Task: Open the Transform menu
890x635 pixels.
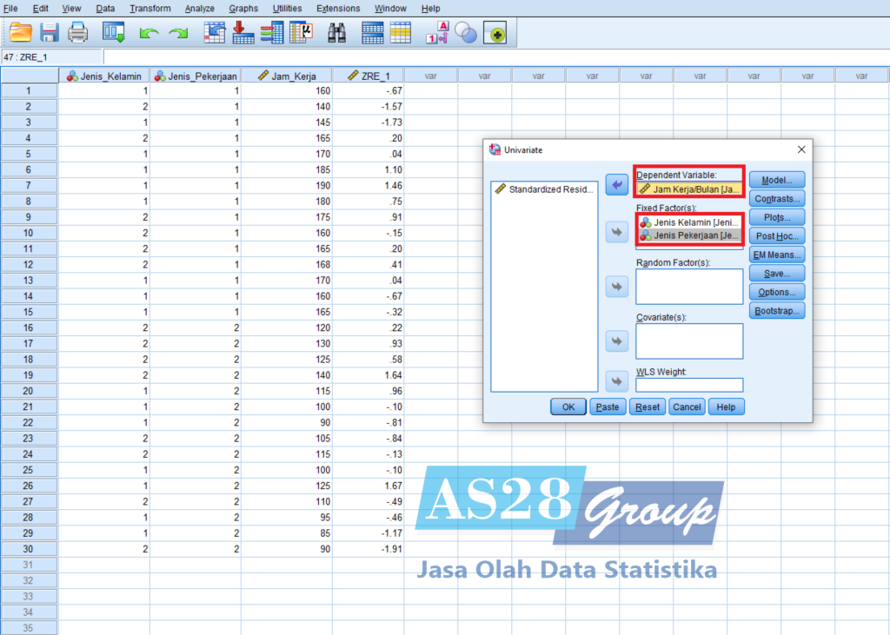Action: pyautogui.click(x=150, y=9)
